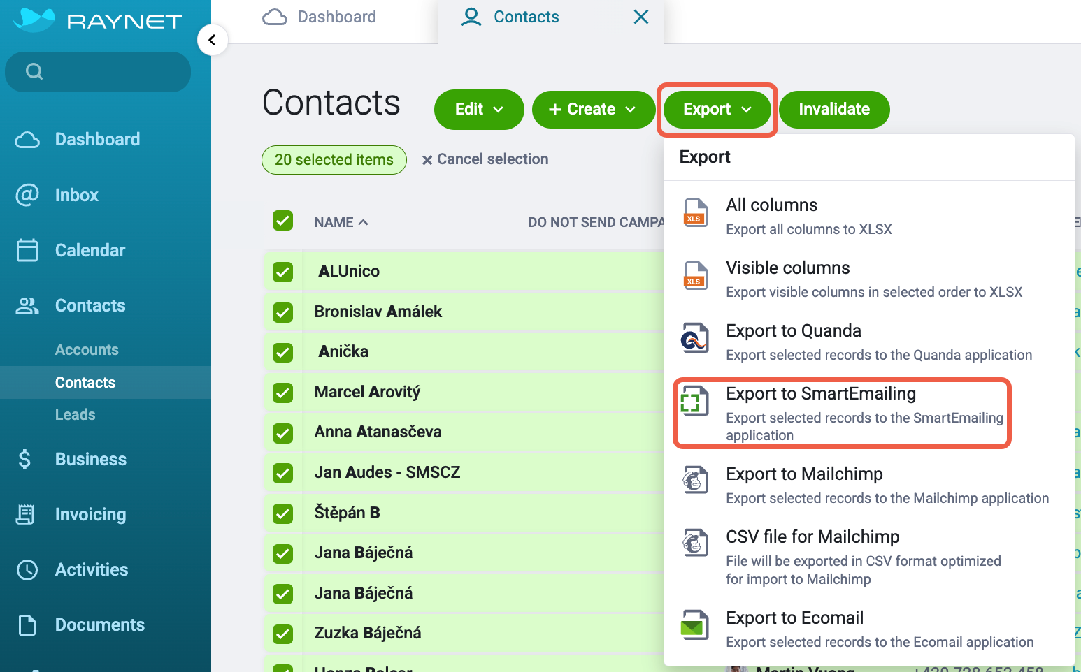Uncheck the ALUnico contact checkbox
Viewport: 1081px width, 672px height.
(283, 272)
